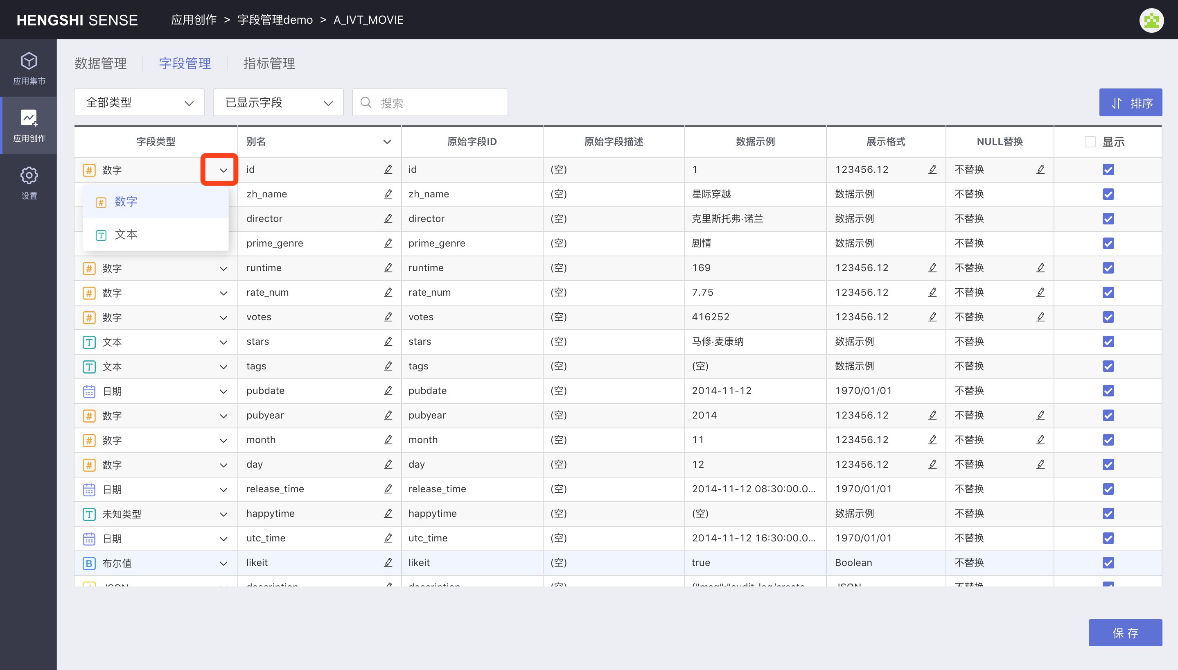Open field type dropdown for happytime row
Screen dimensions: 1178x670
pyautogui.click(x=223, y=514)
